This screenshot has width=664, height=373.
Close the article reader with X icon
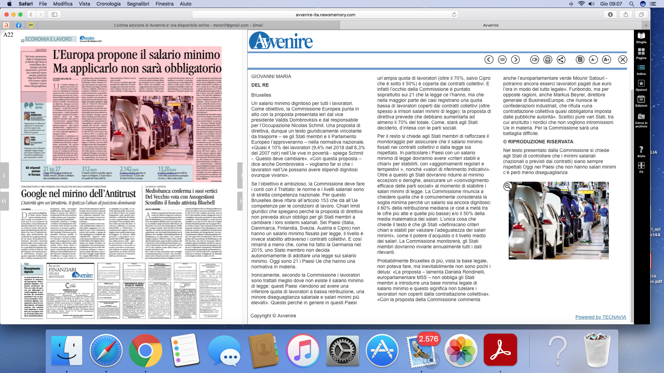click(x=623, y=60)
